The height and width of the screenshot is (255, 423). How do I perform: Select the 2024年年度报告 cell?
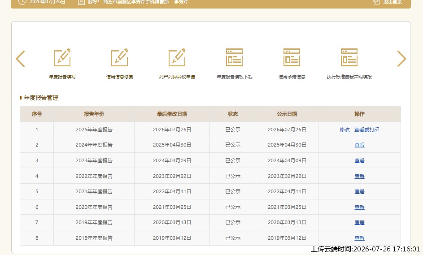click(x=94, y=145)
